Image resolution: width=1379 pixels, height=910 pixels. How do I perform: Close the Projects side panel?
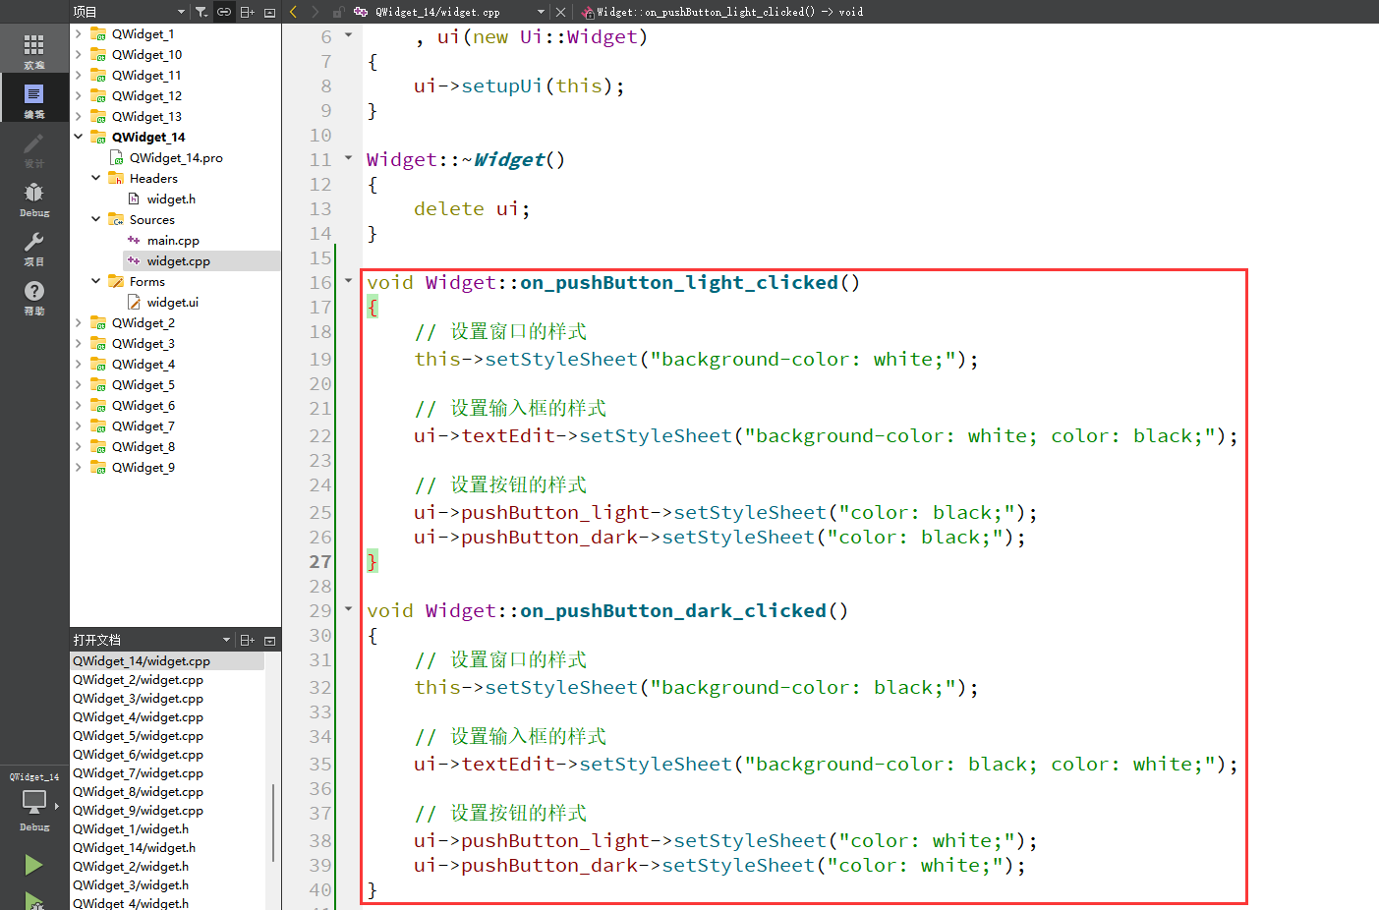269,12
